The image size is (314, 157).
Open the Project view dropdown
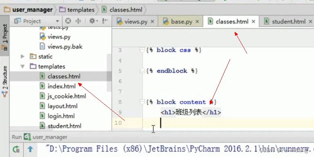pos(57,21)
